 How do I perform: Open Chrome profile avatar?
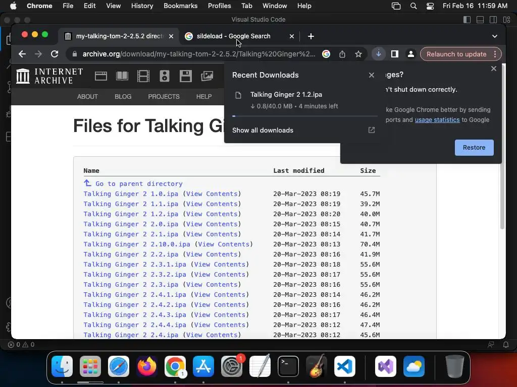(411, 54)
